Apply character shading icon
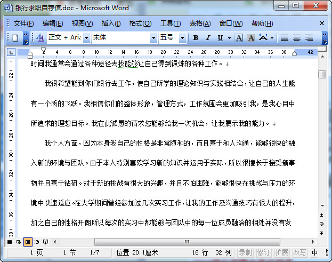 (x=251, y=38)
